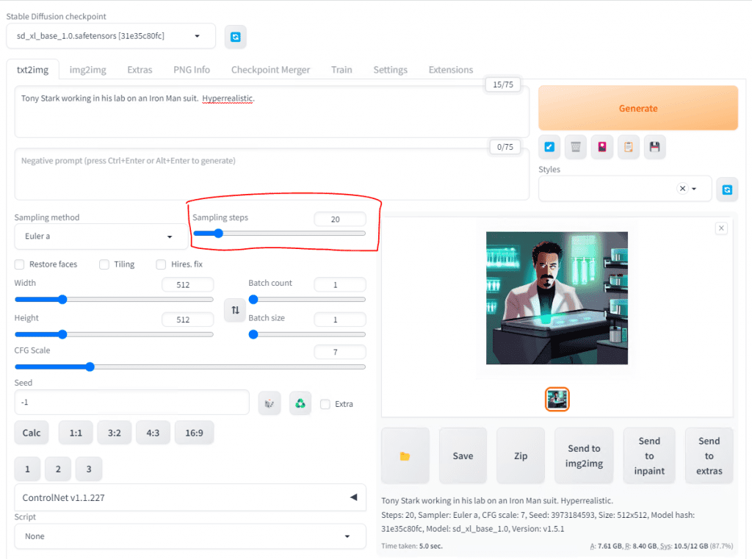
Task: Close the generated image preview
Action: [721, 228]
